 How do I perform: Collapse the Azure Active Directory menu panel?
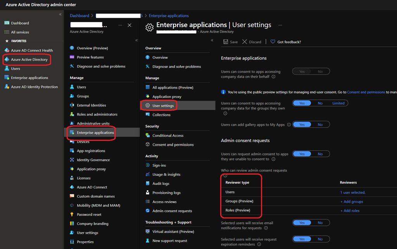(136, 40)
